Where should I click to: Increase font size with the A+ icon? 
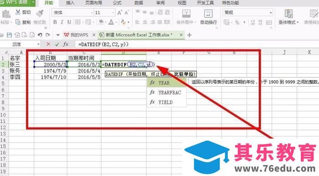click(x=120, y=13)
